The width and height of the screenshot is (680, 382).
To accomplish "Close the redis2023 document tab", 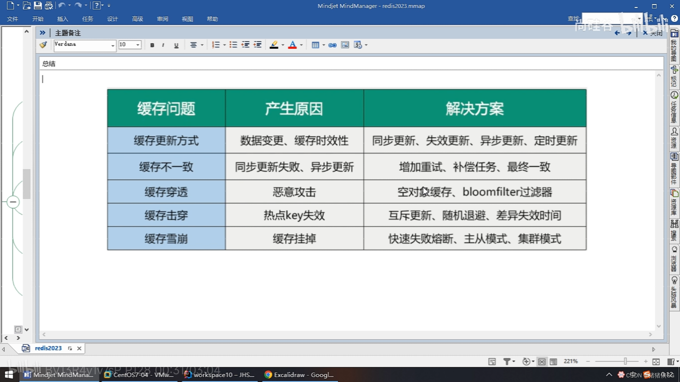I will (79, 348).
